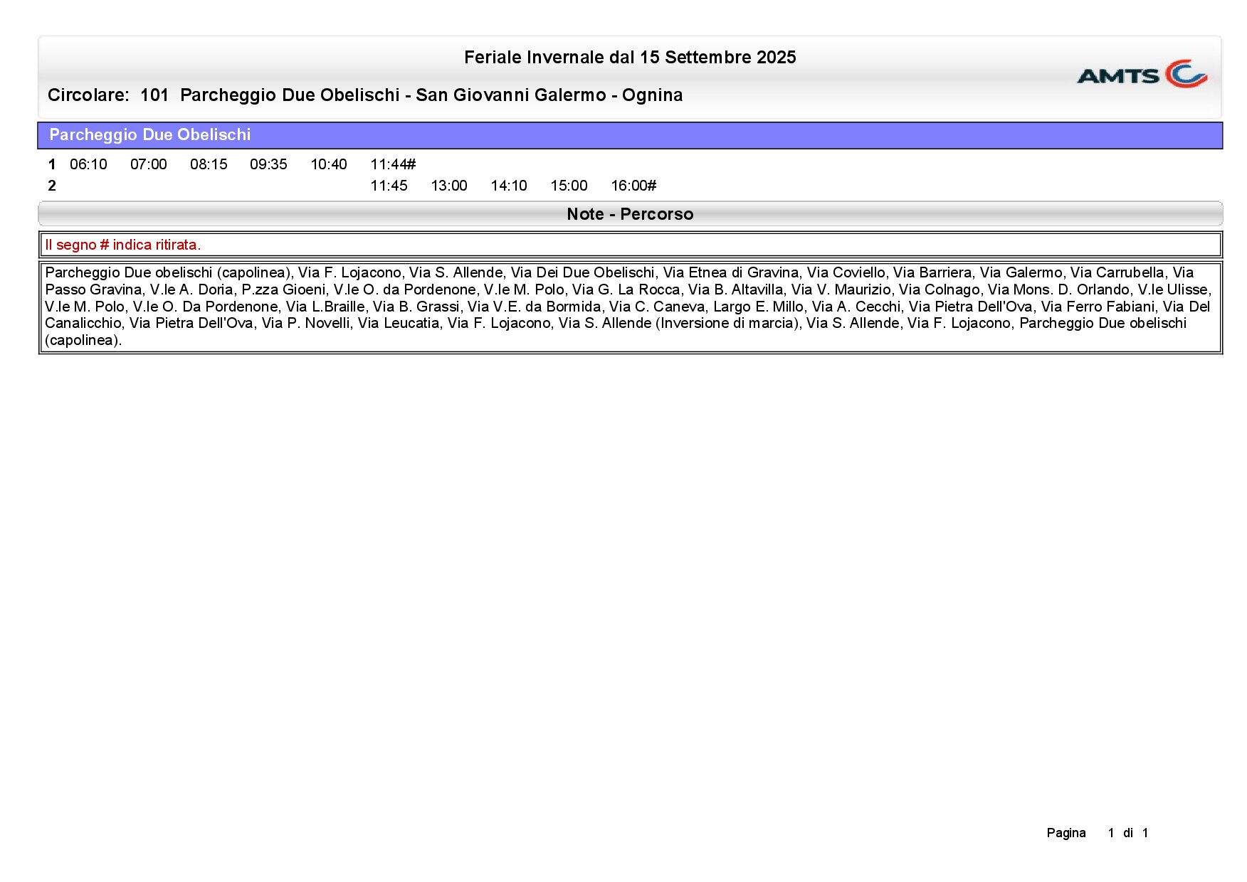Select the 06:10 departure time
The height and width of the screenshot is (882, 1247).
coord(88,164)
